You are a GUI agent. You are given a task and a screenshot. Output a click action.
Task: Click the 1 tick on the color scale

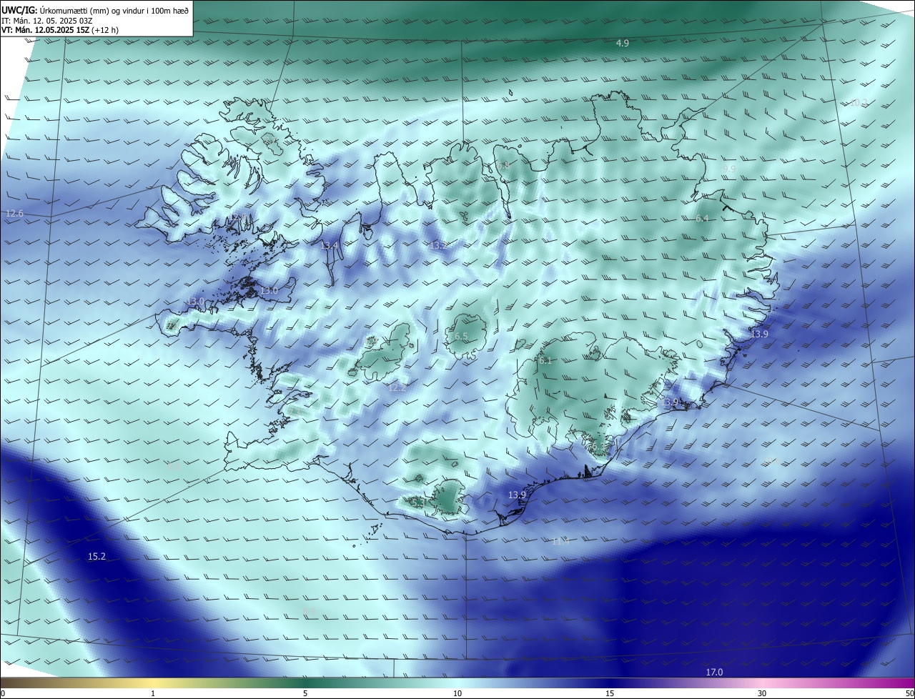tap(153, 693)
